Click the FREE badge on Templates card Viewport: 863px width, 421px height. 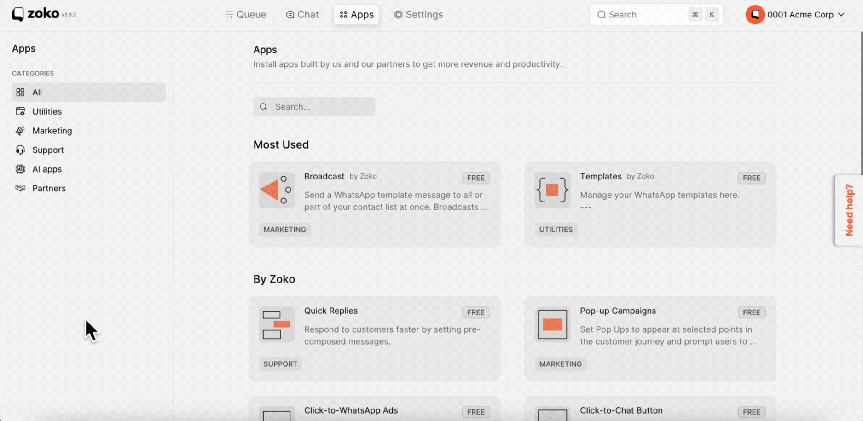[752, 178]
